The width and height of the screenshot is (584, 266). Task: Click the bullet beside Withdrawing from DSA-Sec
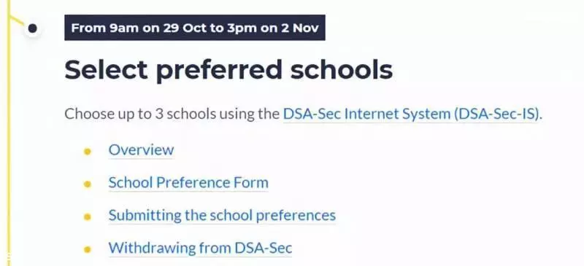coord(87,249)
